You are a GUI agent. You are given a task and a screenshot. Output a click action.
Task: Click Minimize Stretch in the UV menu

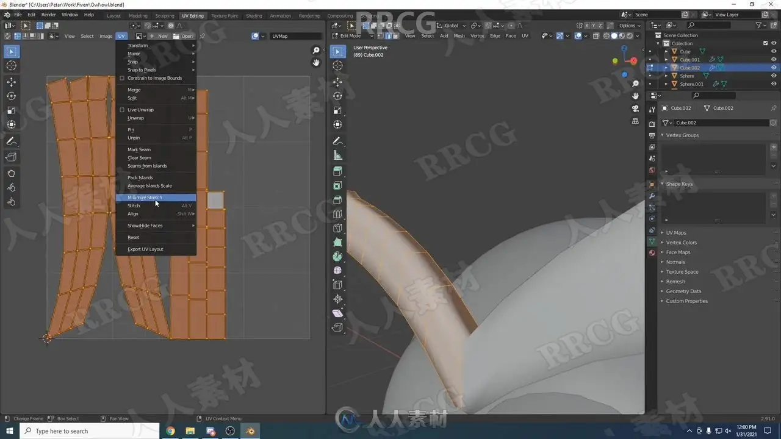tap(156, 198)
